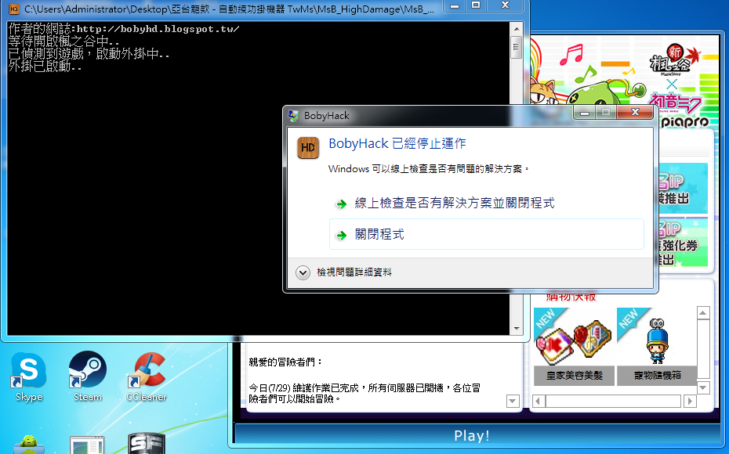Click the HD BobyHack error icon
The width and height of the screenshot is (729, 454).
click(x=307, y=147)
